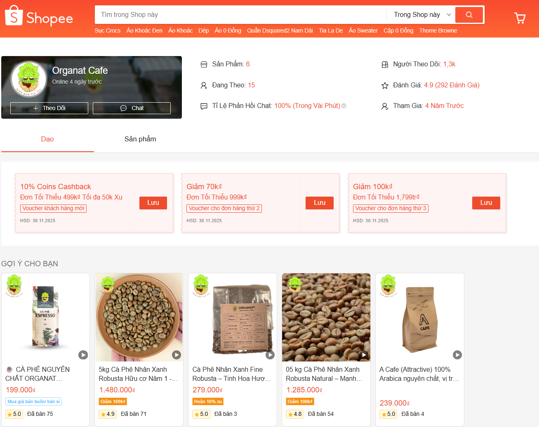This screenshot has height=427, width=539.
Task: Click the search magnifier icon
Action: coord(469,14)
